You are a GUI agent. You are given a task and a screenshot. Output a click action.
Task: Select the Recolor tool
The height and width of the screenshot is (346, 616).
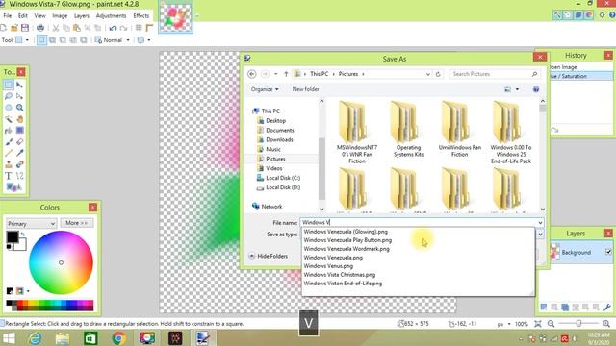coord(19,164)
